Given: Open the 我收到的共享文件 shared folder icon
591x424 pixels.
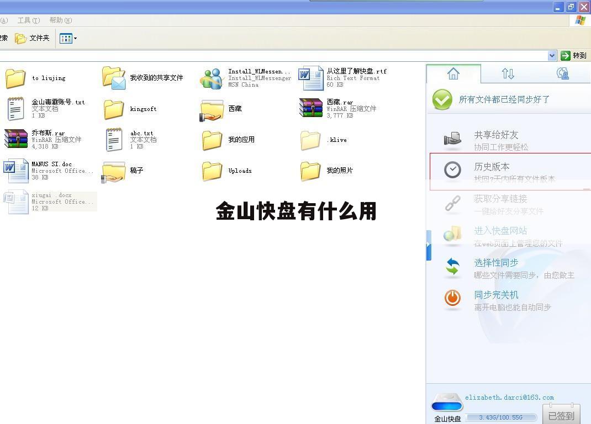Looking at the screenshot, I should [114, 78].
